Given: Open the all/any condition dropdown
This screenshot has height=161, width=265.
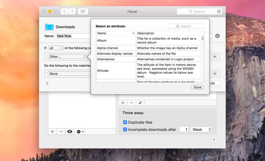Looking at the screenshot, I should (56, 48).
